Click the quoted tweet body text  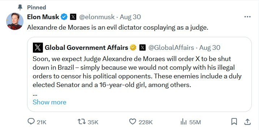coord(137,72)
